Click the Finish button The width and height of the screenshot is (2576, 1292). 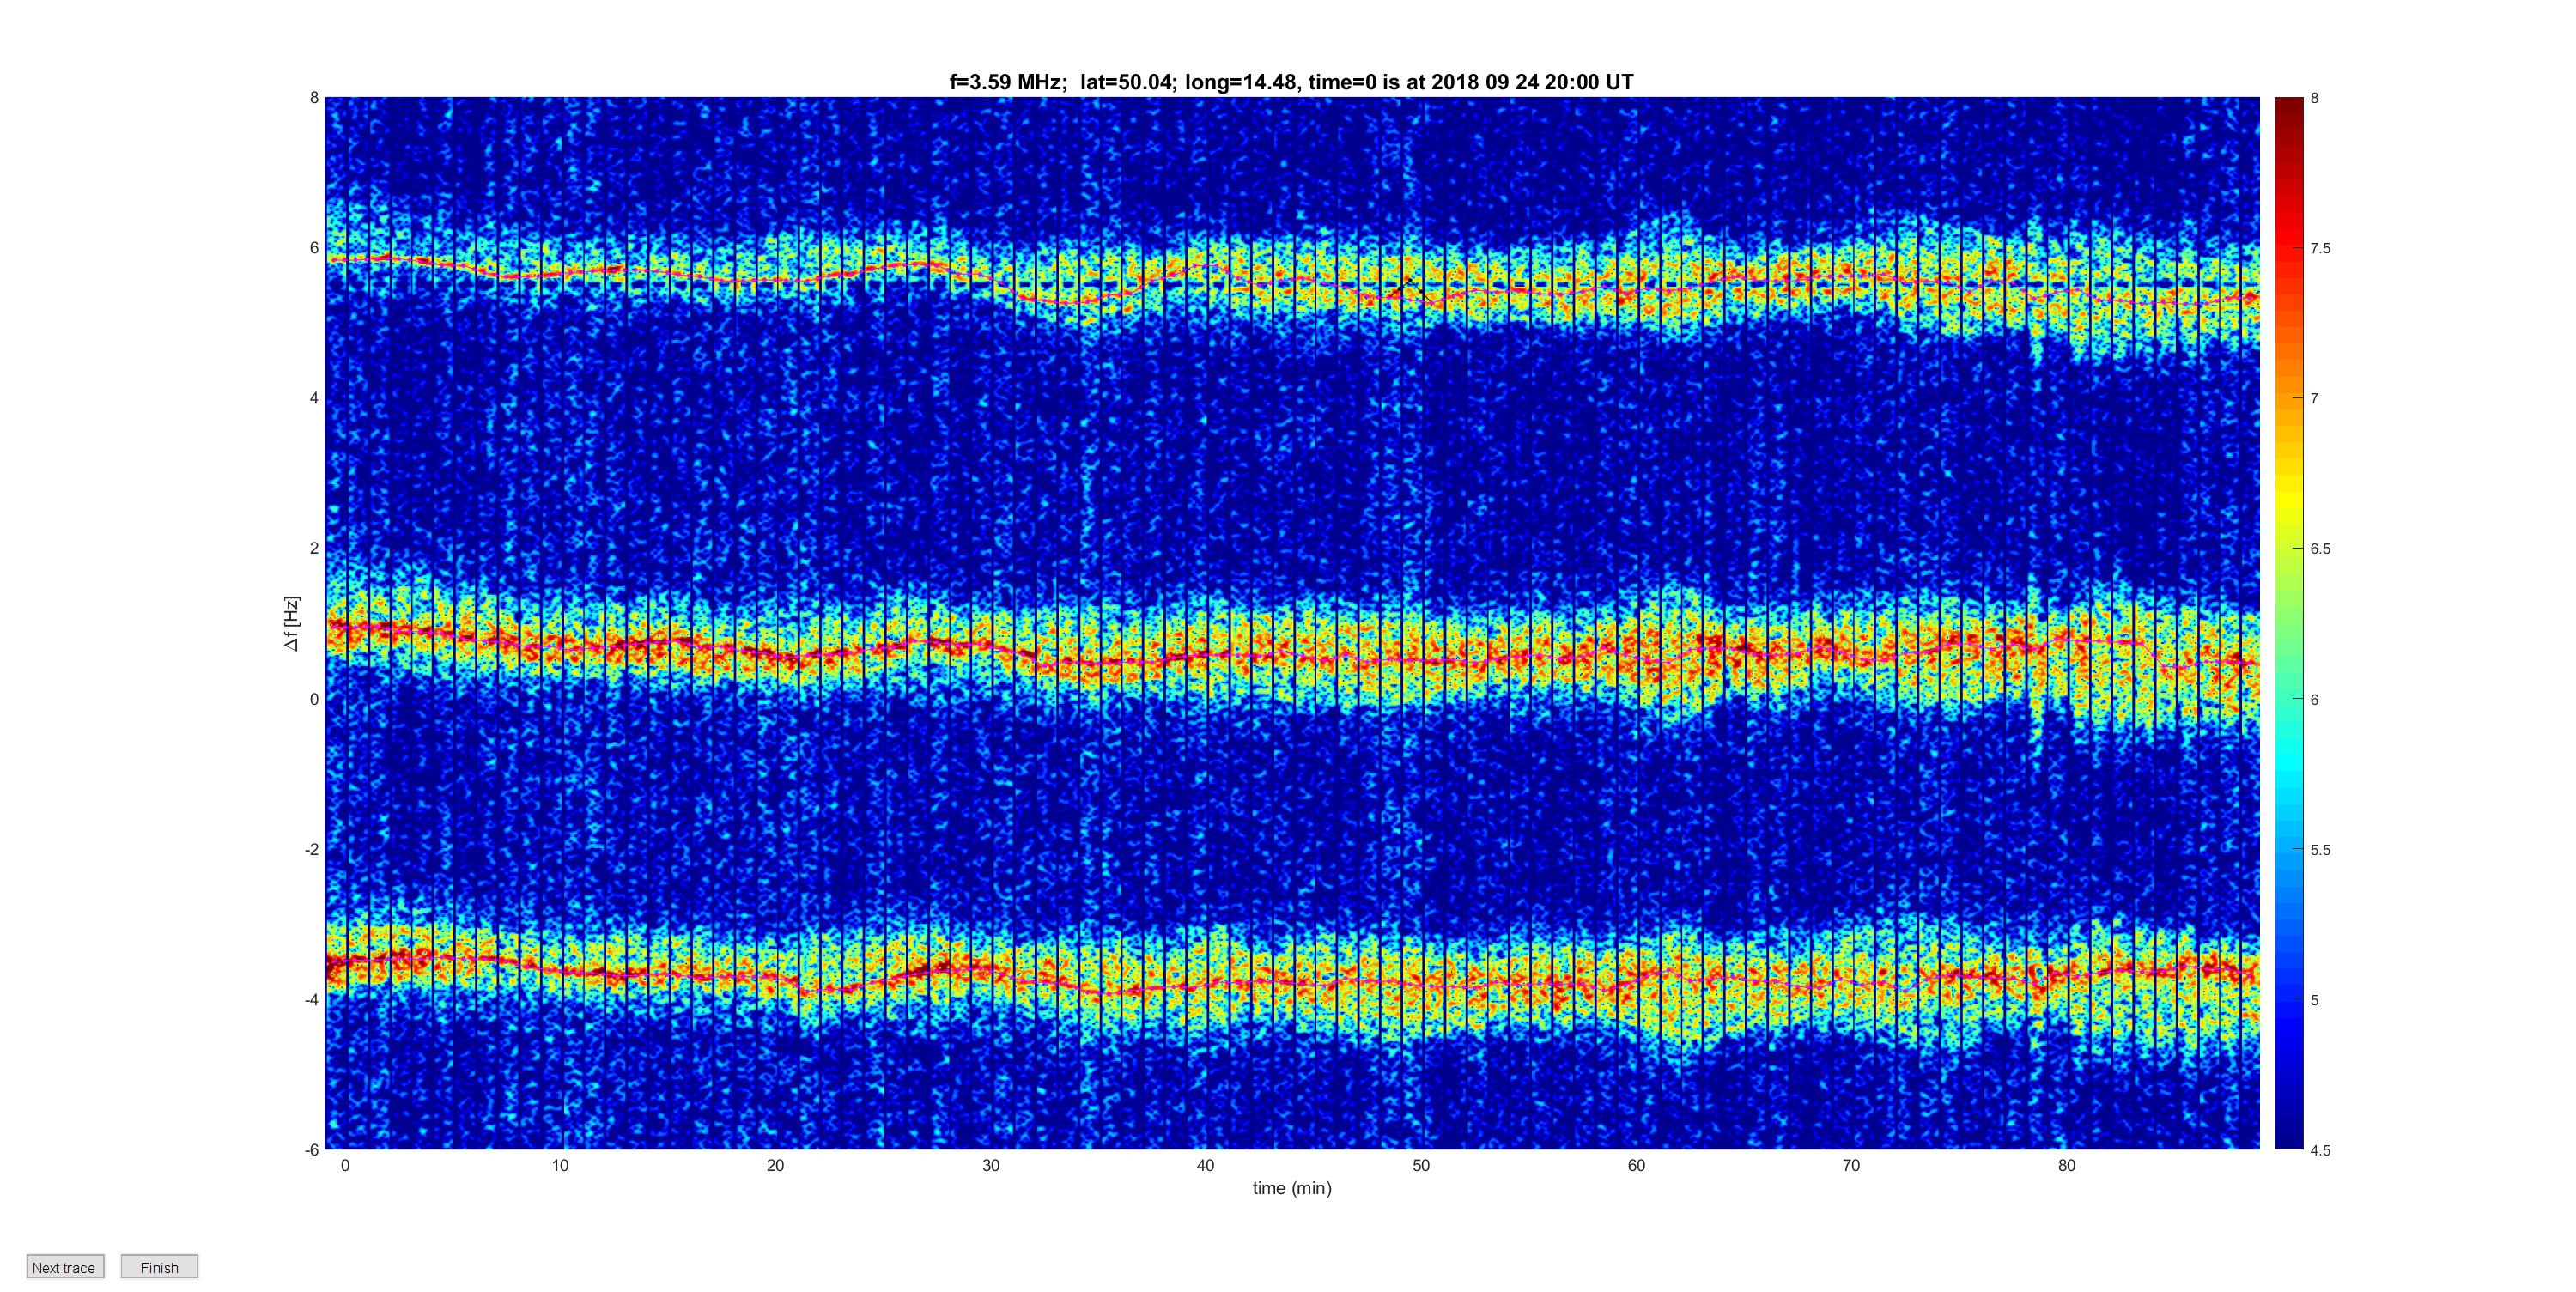pos(159,1267)
